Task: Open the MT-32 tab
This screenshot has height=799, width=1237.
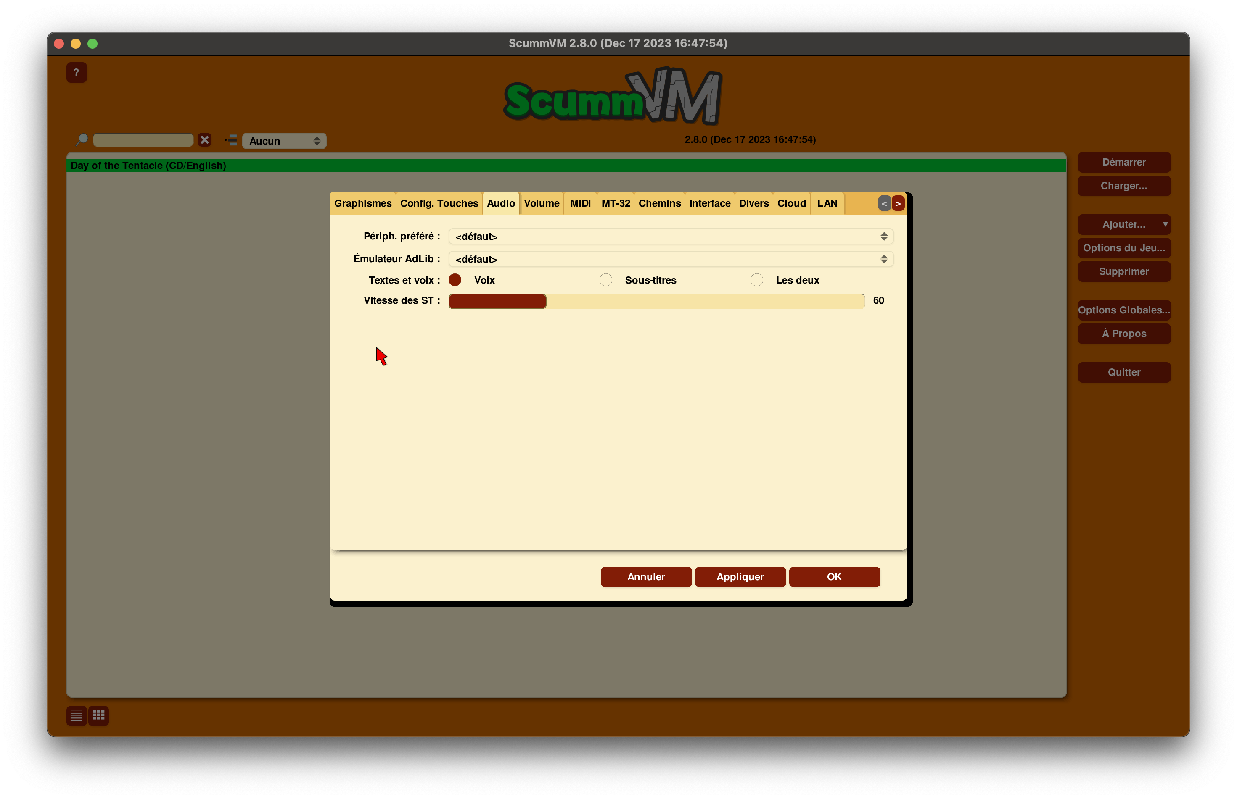Action: click(616, 203)
